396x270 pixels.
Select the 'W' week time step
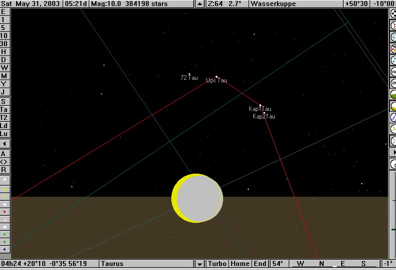pos(5,68)
